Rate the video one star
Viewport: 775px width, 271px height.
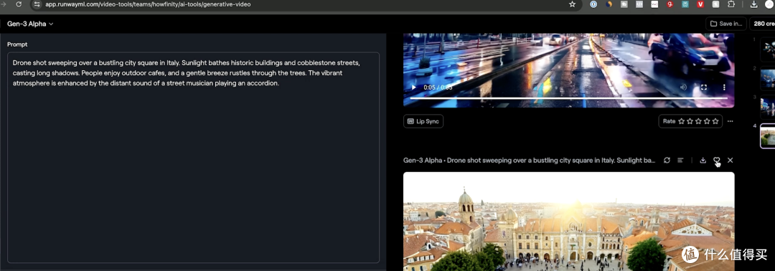pos(682,121)
